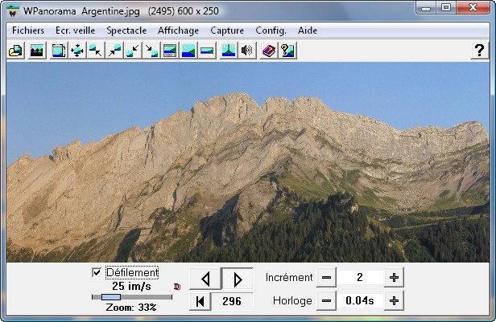Image resolution: width=496 pixels, height=322 pixels.
Task: Click the Zoom: 33% label
Action: [x=131, y=308]
